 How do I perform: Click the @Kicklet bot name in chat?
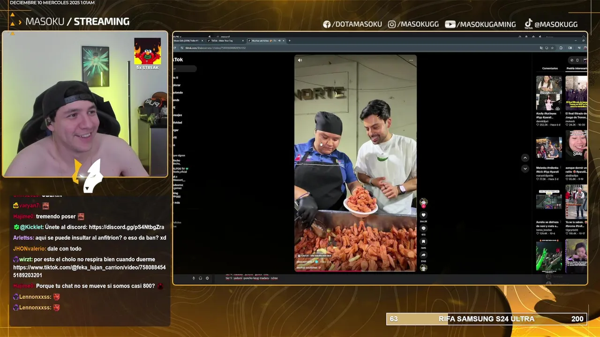(31, 227)
